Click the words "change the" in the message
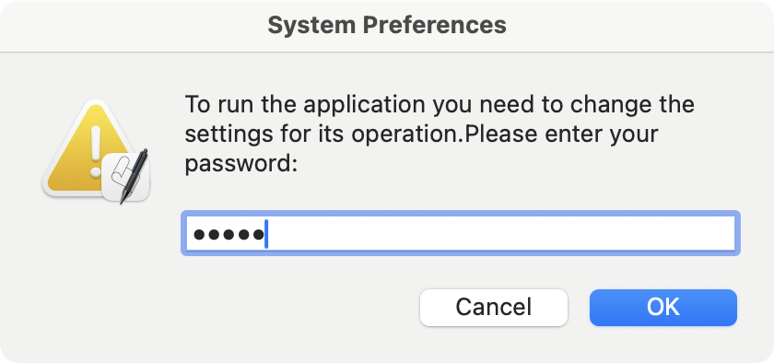Screen dimensions: 774x363 (631, 105)
